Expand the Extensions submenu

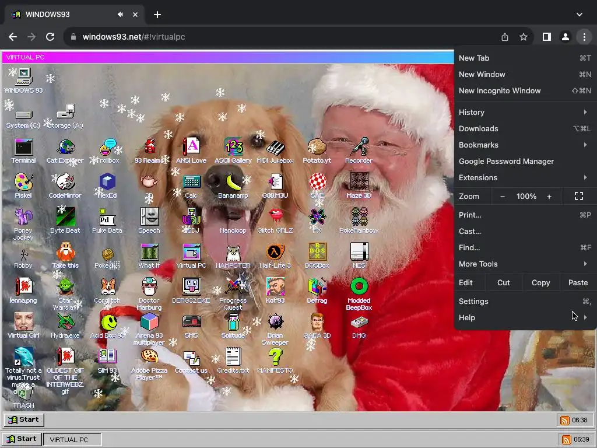pos(525,177)
